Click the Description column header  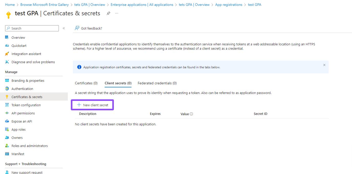pos(88,114)
